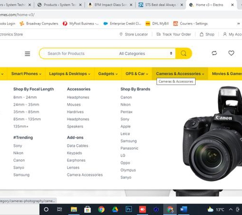Select the 135mm+ focal length link
242x215 pixels.
coord(21,126)
